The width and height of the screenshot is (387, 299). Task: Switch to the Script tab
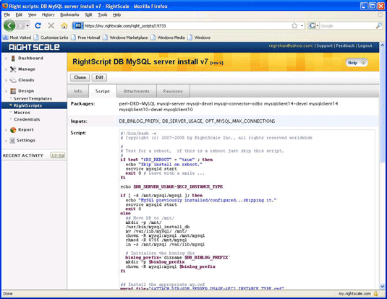tap(103, 91)
